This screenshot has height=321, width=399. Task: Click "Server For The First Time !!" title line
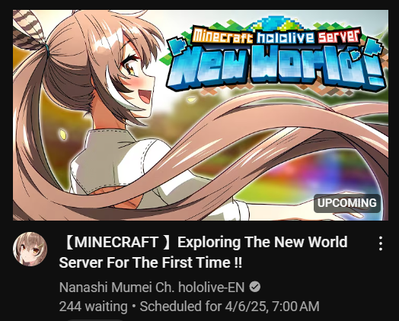151,262
